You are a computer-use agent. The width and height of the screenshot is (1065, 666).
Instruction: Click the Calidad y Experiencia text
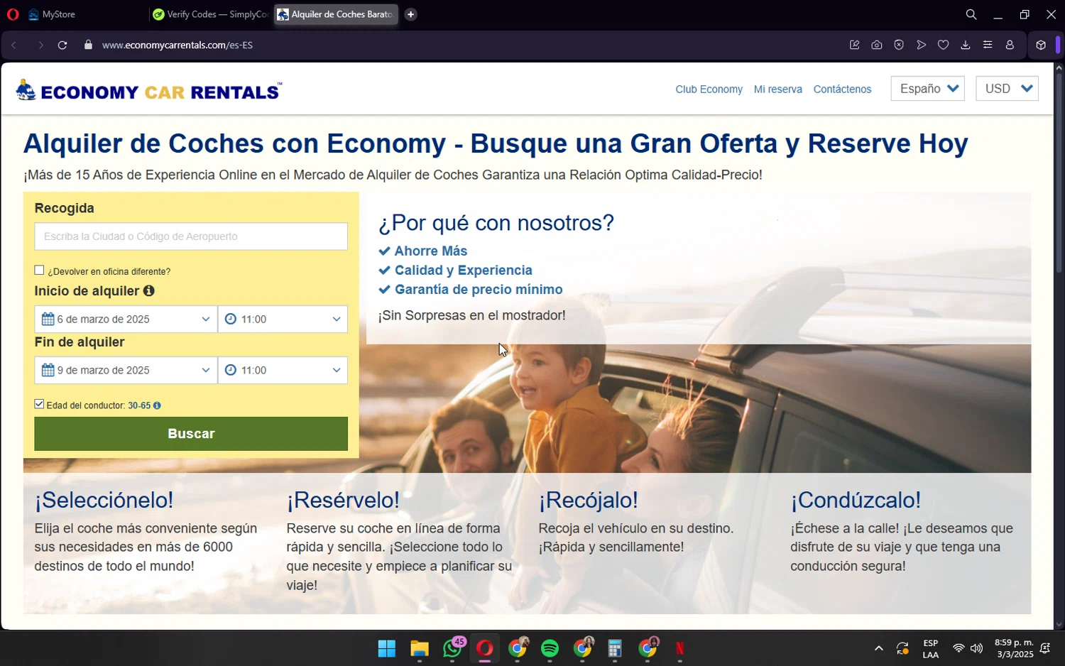pyautogui.click(x=464, y=271)
